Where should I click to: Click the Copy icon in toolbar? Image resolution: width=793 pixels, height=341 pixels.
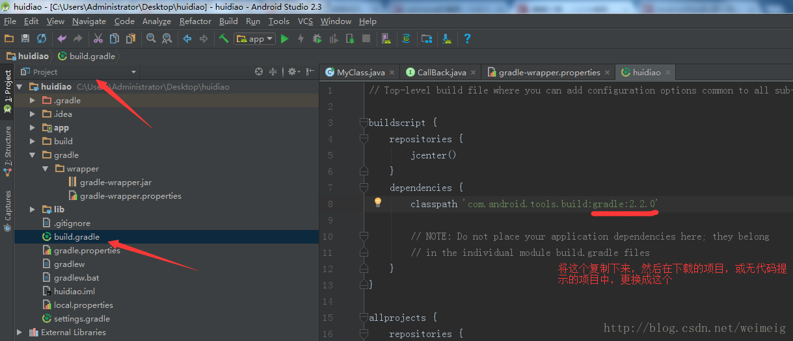tap(114, 39)
